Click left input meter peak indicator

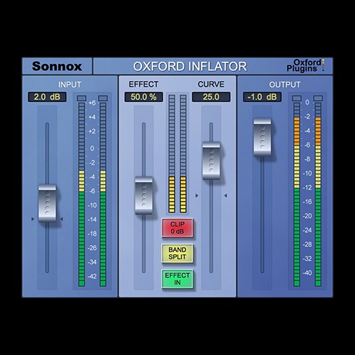coord(82,98)
